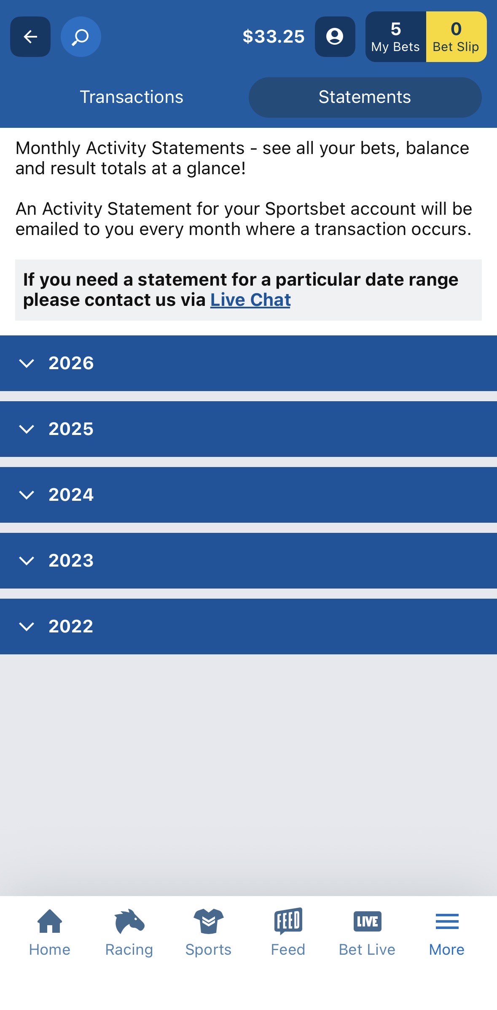Expand the 2025 statements section
The image size is (497, 1010).
(248, 429)
